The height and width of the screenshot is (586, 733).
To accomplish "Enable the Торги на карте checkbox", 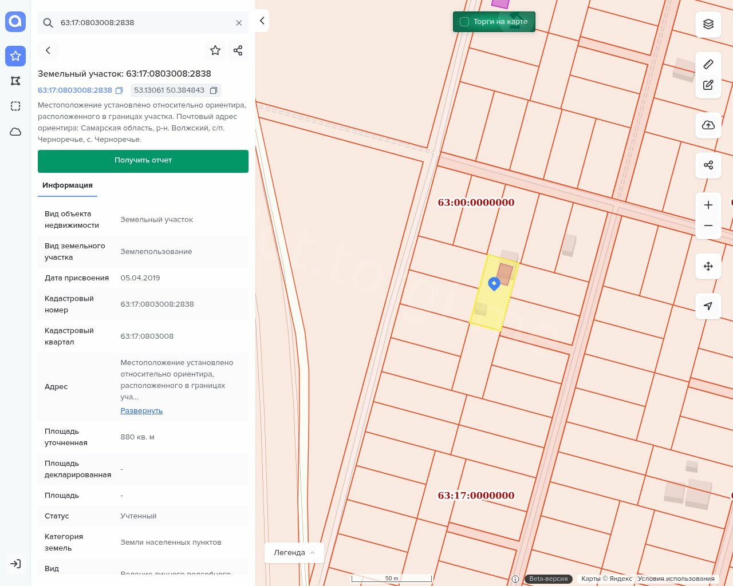I will pos(464,22).
